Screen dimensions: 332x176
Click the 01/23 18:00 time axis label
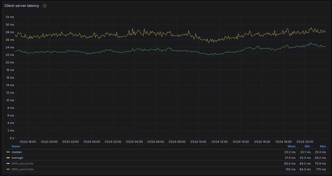click(28, 142)
